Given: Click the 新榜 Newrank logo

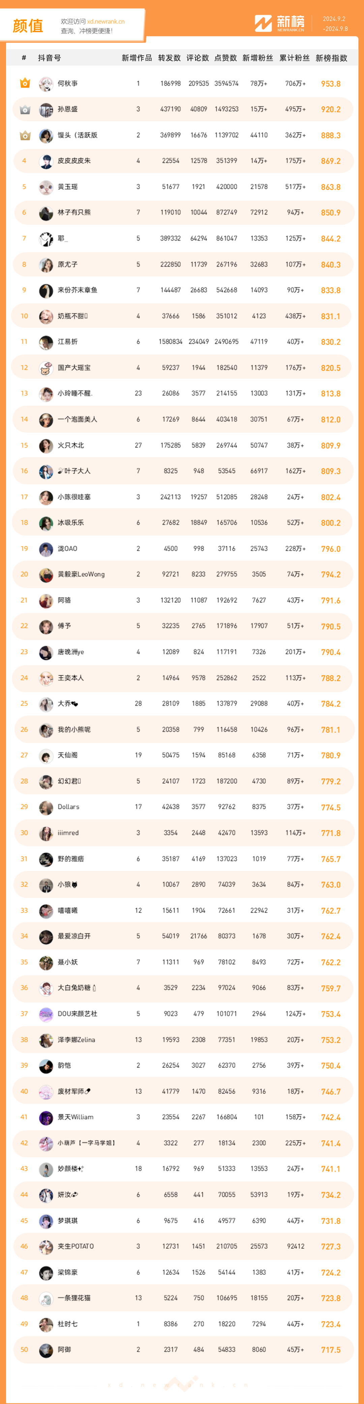Looking at the screenshot, I should [x=280, y=23].
